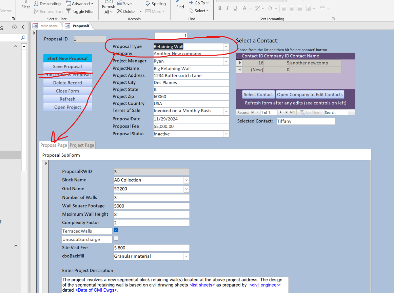Center align text
This screenshot has height=293, width=394.
(x=292, y=8)
